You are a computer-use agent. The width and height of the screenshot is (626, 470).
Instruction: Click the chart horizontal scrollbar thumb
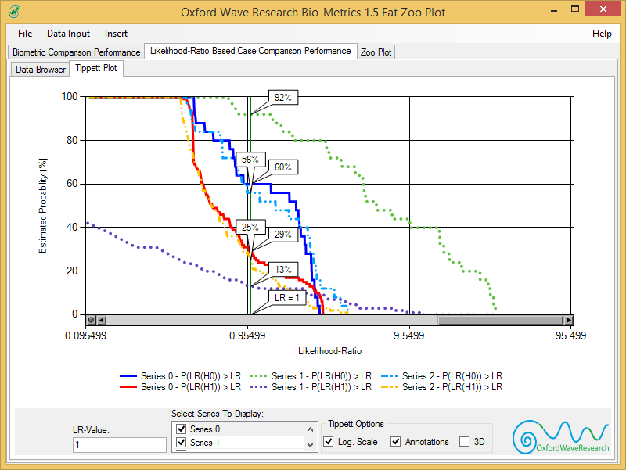coord(500,320)
